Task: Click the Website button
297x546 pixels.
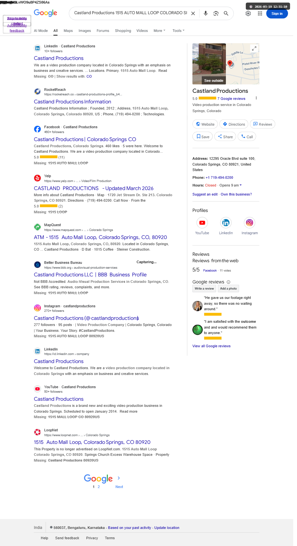Action: point(205,124)
